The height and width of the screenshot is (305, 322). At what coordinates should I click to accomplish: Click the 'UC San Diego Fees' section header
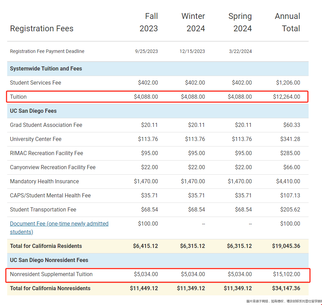tap(33, 111)
